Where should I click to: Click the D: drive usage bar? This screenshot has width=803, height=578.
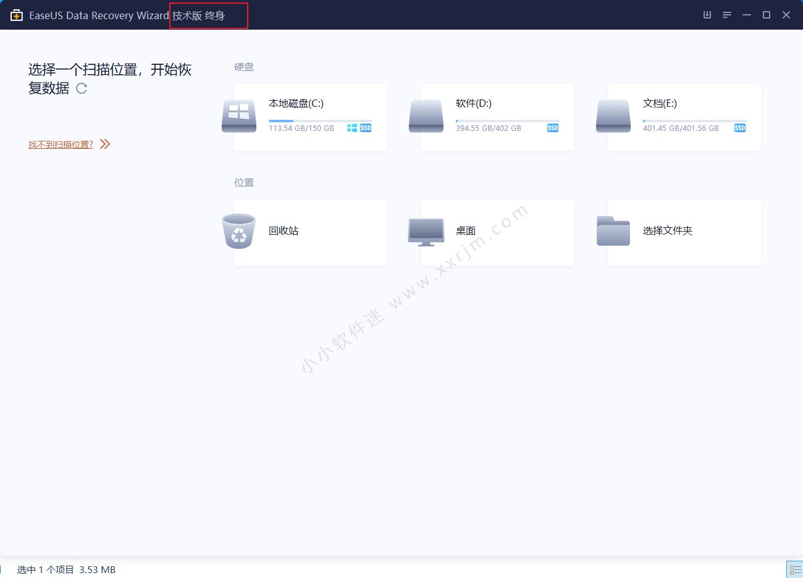[x=507, y=121]
